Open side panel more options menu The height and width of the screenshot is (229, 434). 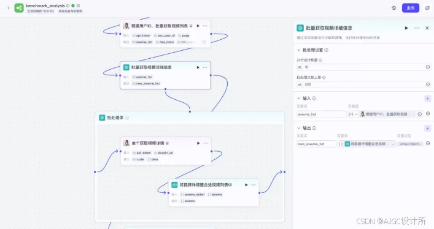(x=417, y=28)
